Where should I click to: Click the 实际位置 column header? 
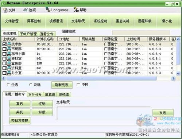[113, 39]
